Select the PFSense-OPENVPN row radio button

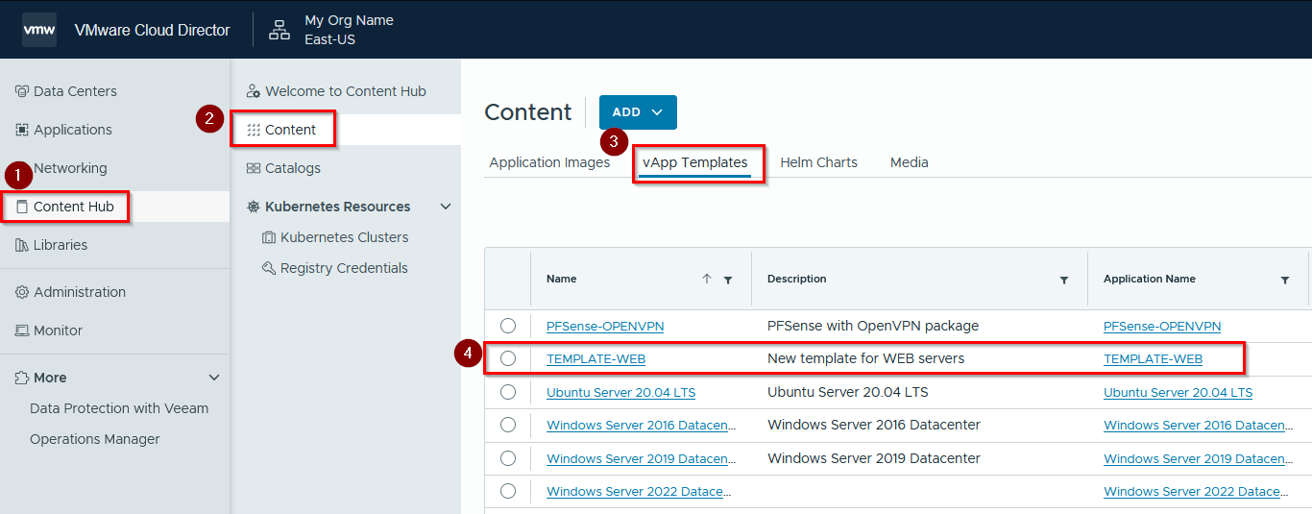pyautogui.click(x=508, y=326)
